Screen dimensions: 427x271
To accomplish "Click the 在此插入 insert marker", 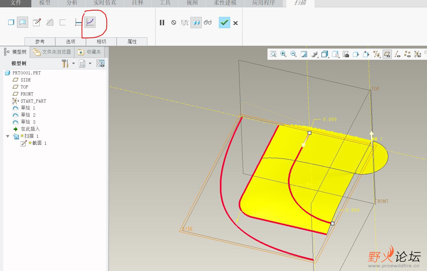I will pos(30,129).
